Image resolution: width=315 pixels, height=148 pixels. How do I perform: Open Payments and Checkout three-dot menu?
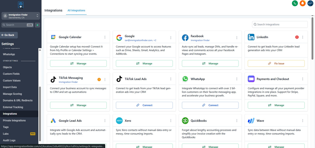pyautogui.click(x=303, y=79)
